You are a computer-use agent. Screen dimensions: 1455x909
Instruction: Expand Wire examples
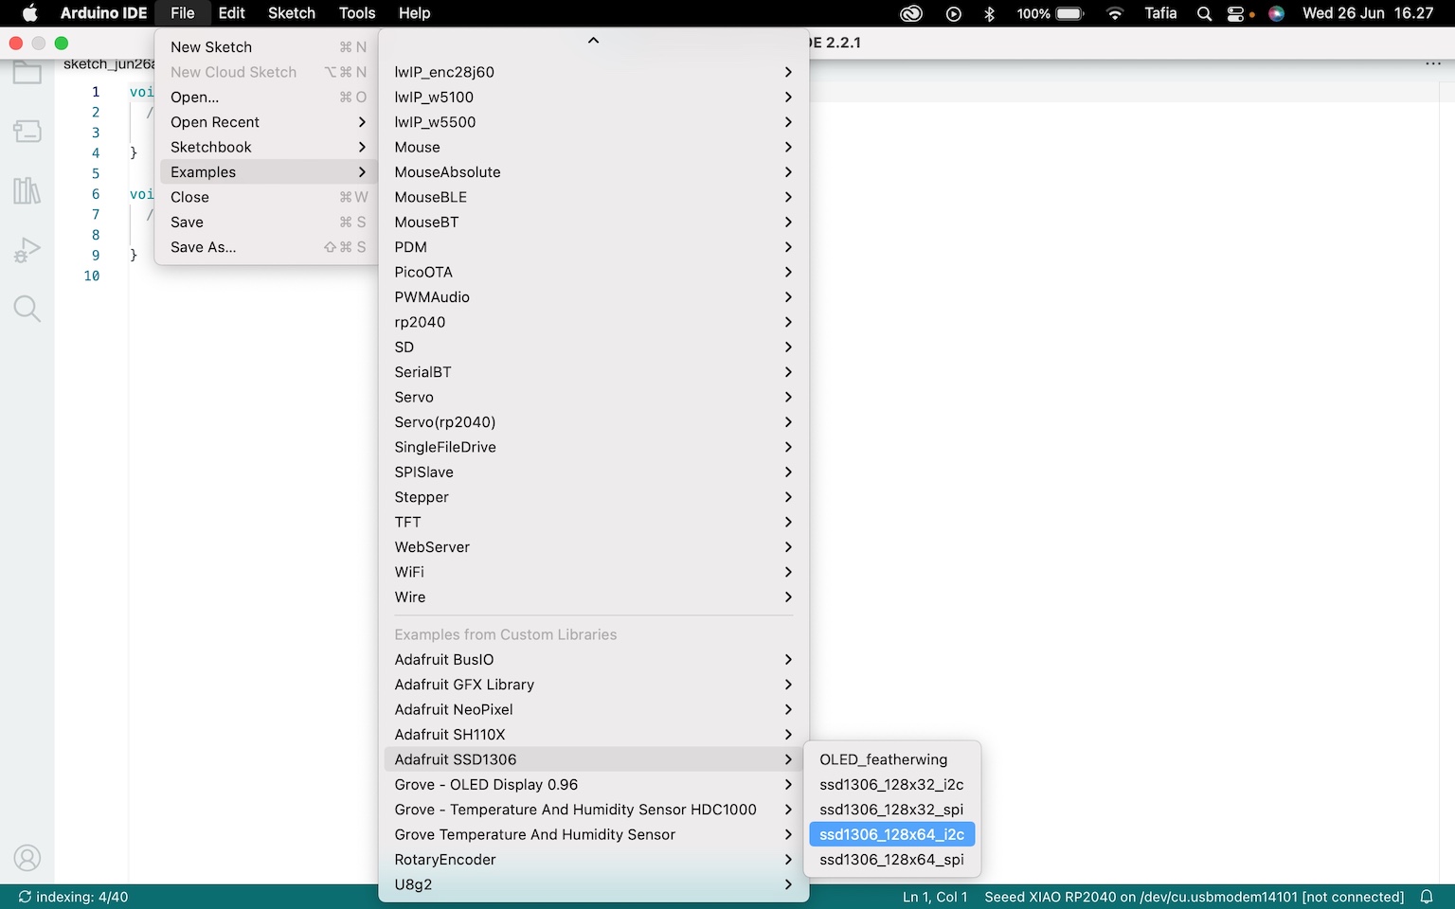pyautogui.click(x=594, y=597)
